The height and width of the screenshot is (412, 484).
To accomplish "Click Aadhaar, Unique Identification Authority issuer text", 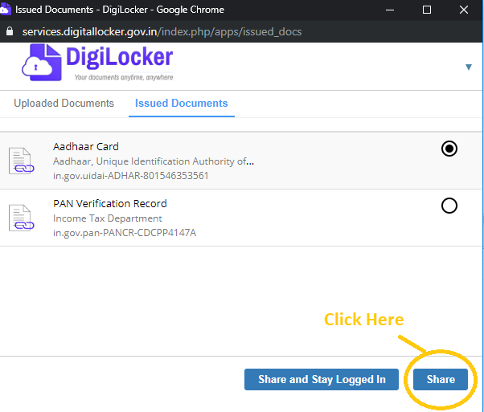I will point(154,161).
